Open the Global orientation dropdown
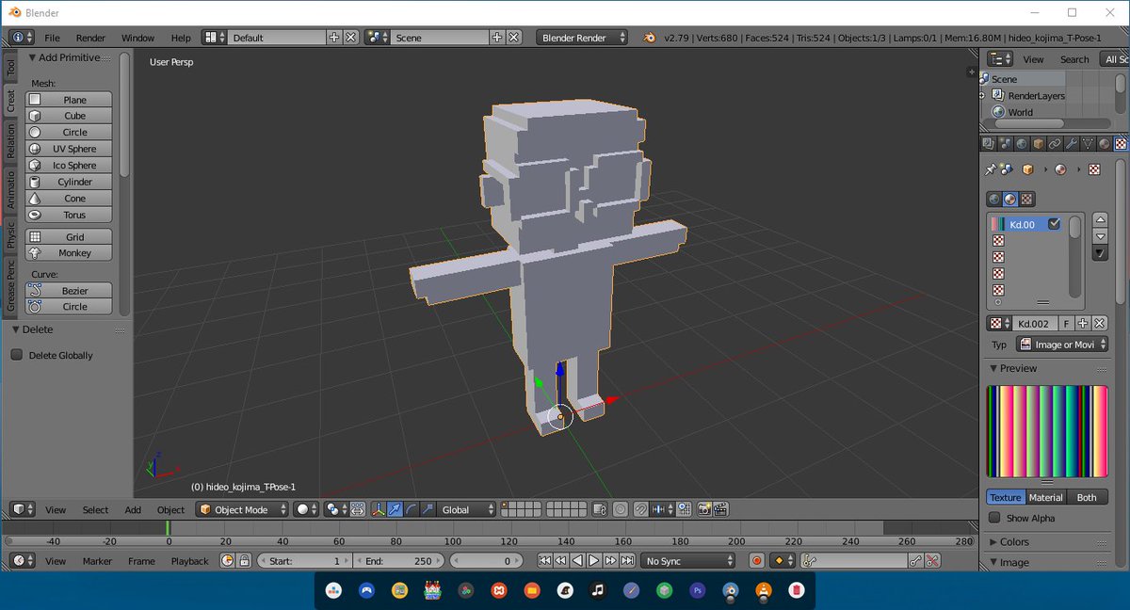 [467, 509]
